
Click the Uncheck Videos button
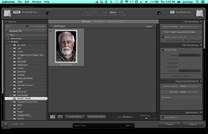click(x=96, y=117)
